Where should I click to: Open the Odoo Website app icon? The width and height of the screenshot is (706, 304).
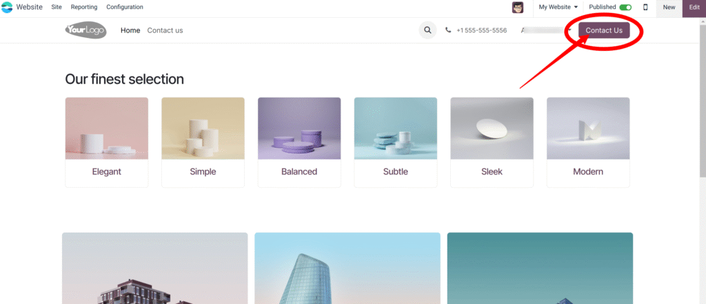pos(7,7)
